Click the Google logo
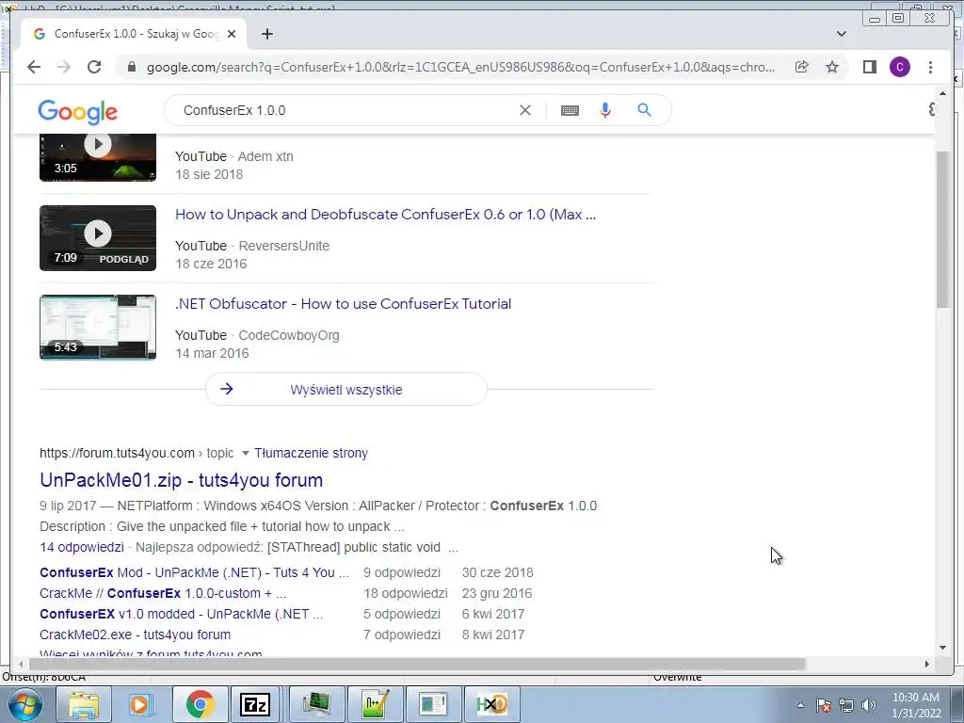The width and height of the screenshot is (964, 723). point(77,112)
